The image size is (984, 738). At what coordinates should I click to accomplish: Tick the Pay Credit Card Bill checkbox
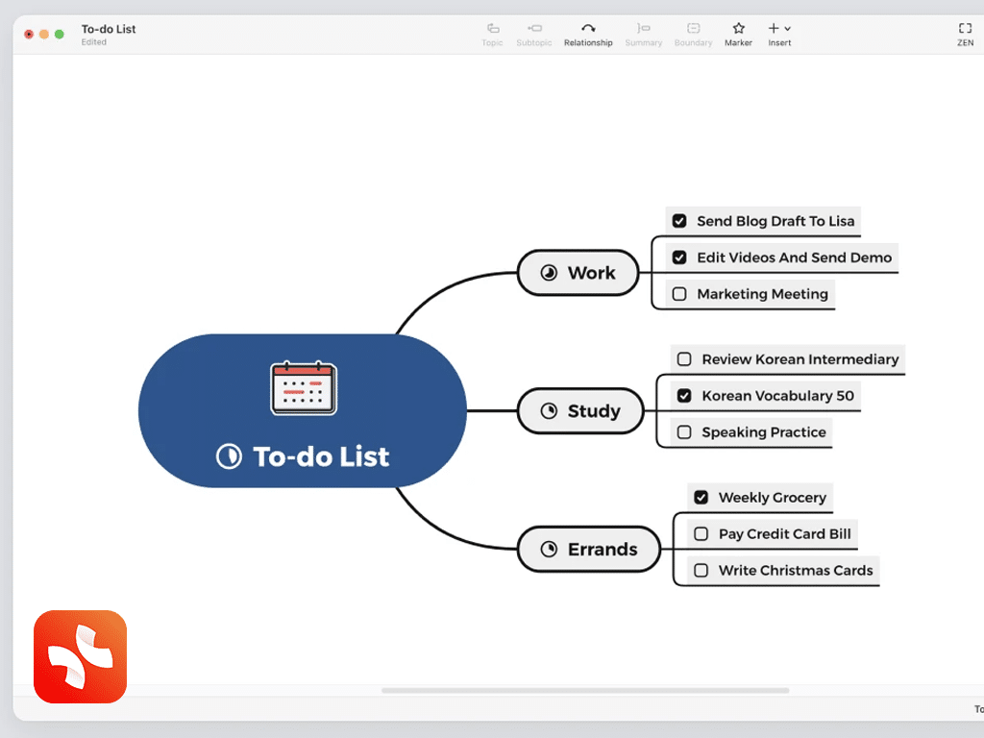tap(701, 534)
